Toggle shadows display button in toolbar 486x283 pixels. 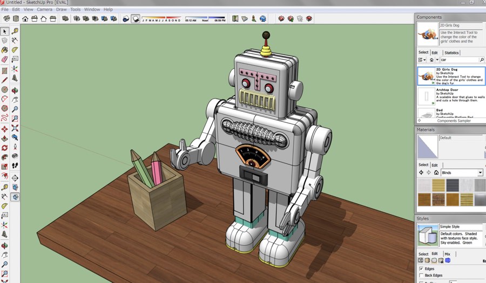click(136, 19)
